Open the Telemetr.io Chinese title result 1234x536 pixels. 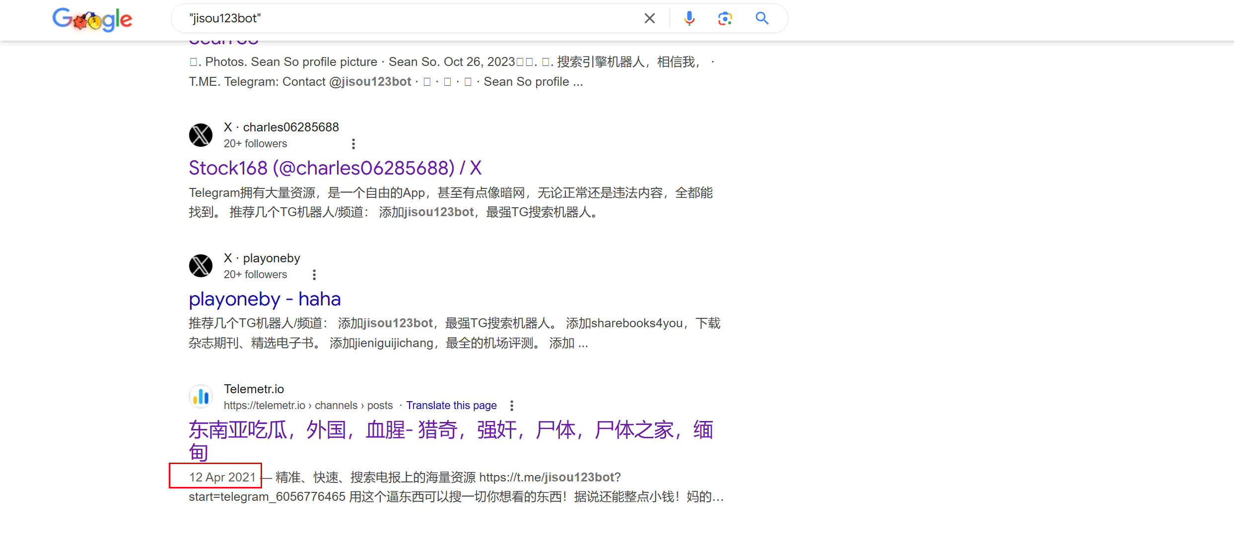point(450,430)
